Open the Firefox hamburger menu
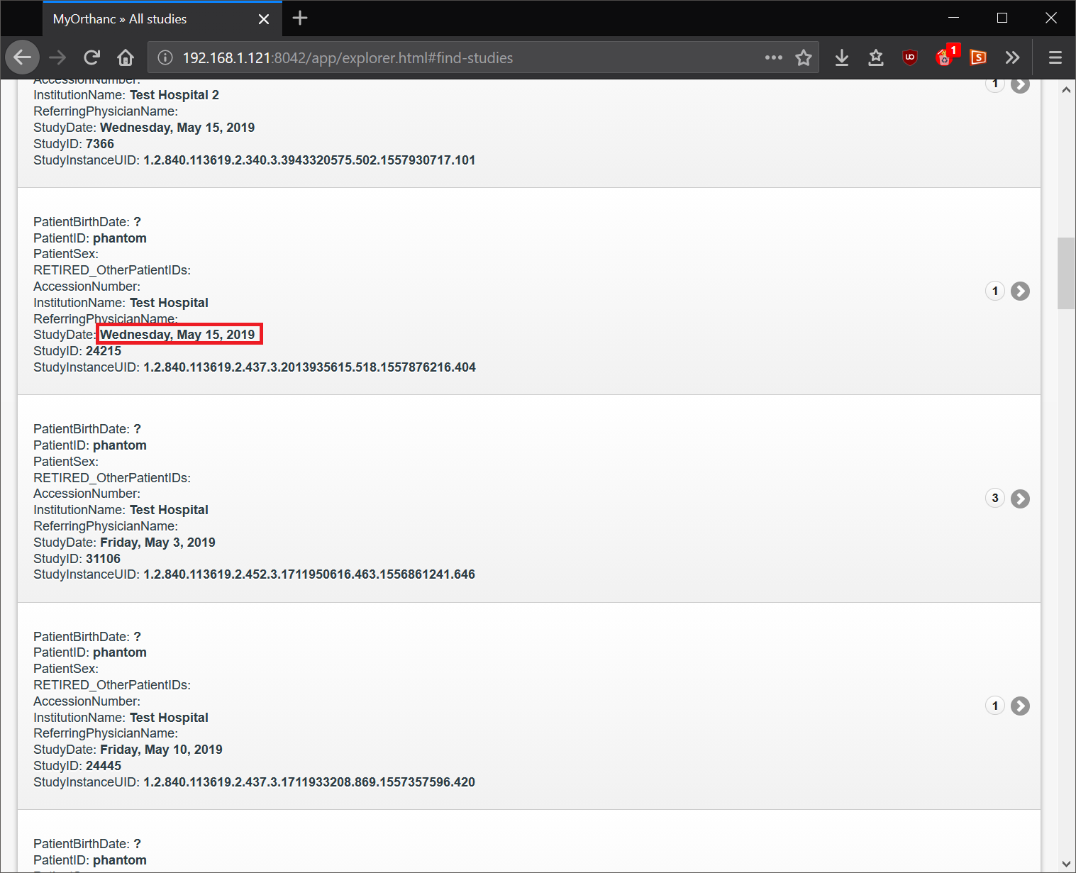This screenshot has width=1076, height=873. (x=1055, y=57)
